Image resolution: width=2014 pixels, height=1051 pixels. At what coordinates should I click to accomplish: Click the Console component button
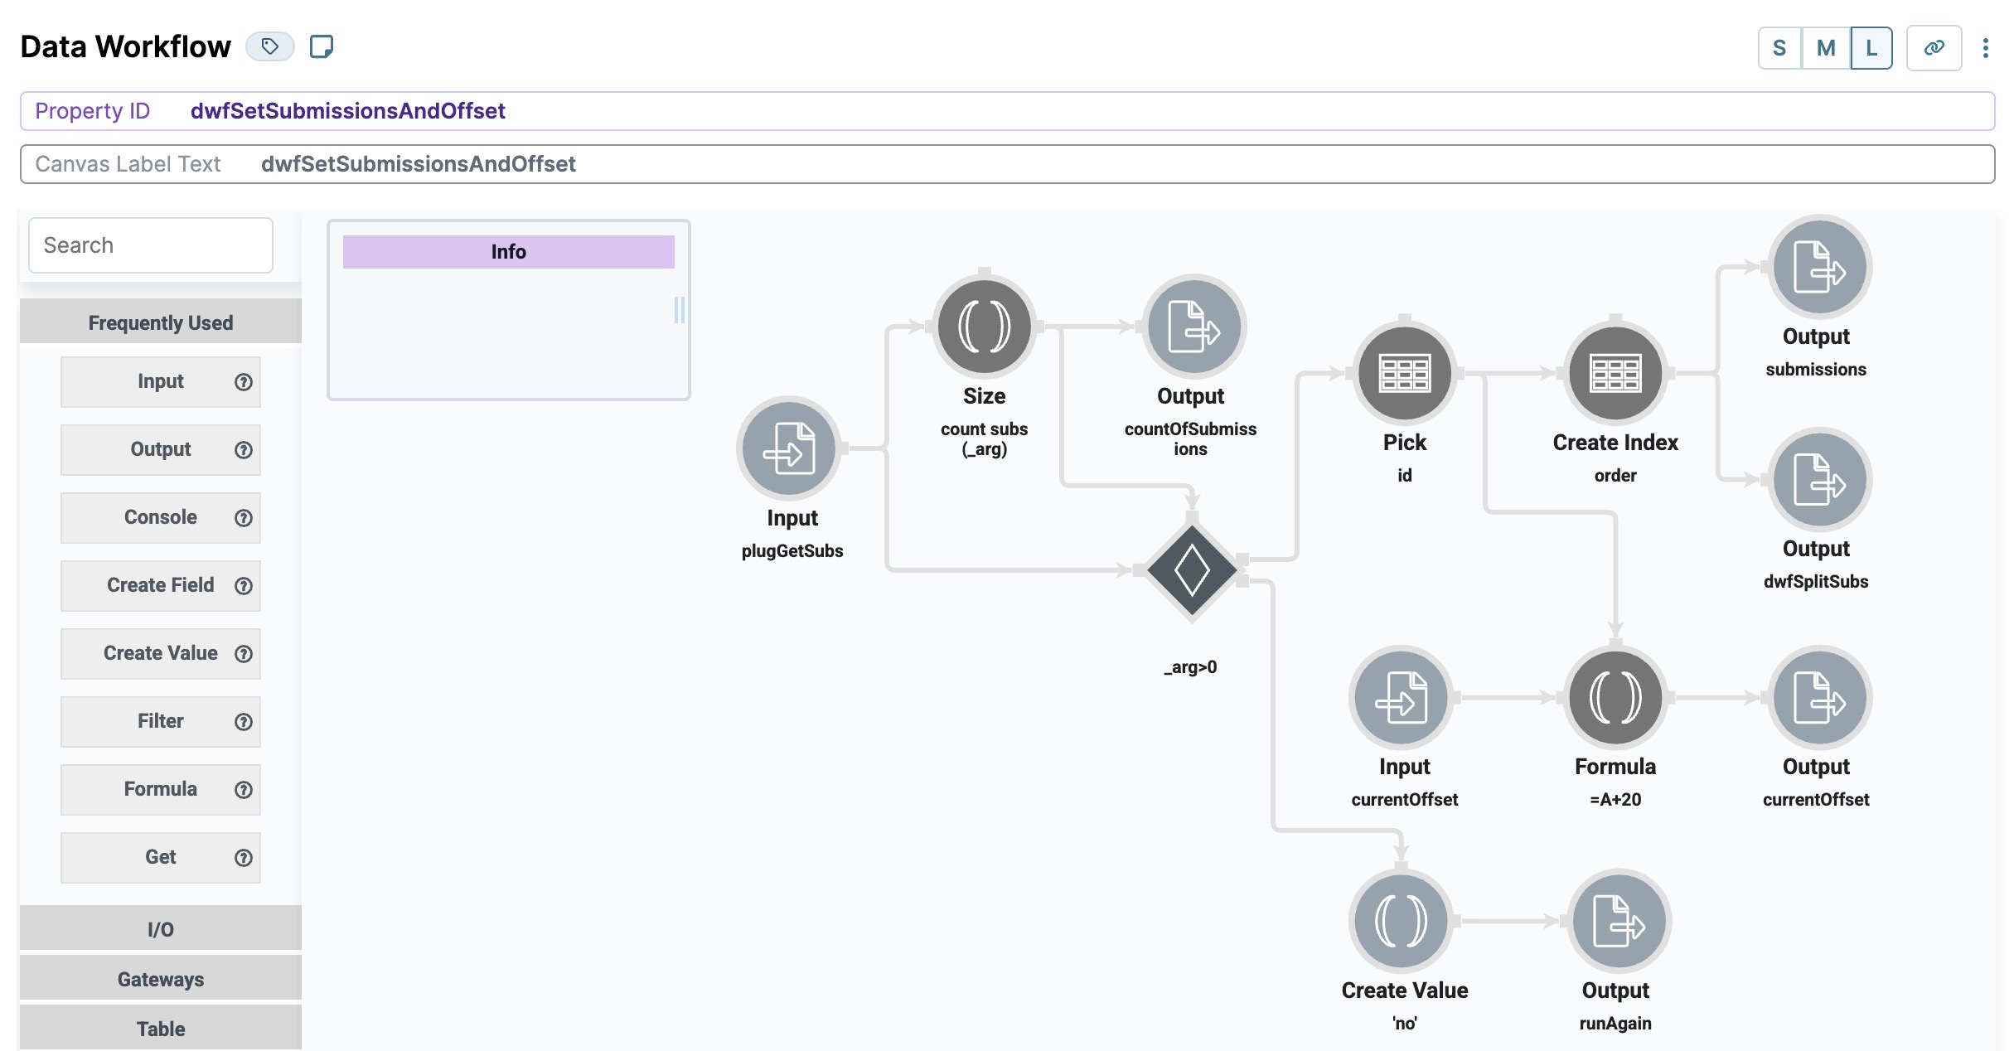pos(160,517)
